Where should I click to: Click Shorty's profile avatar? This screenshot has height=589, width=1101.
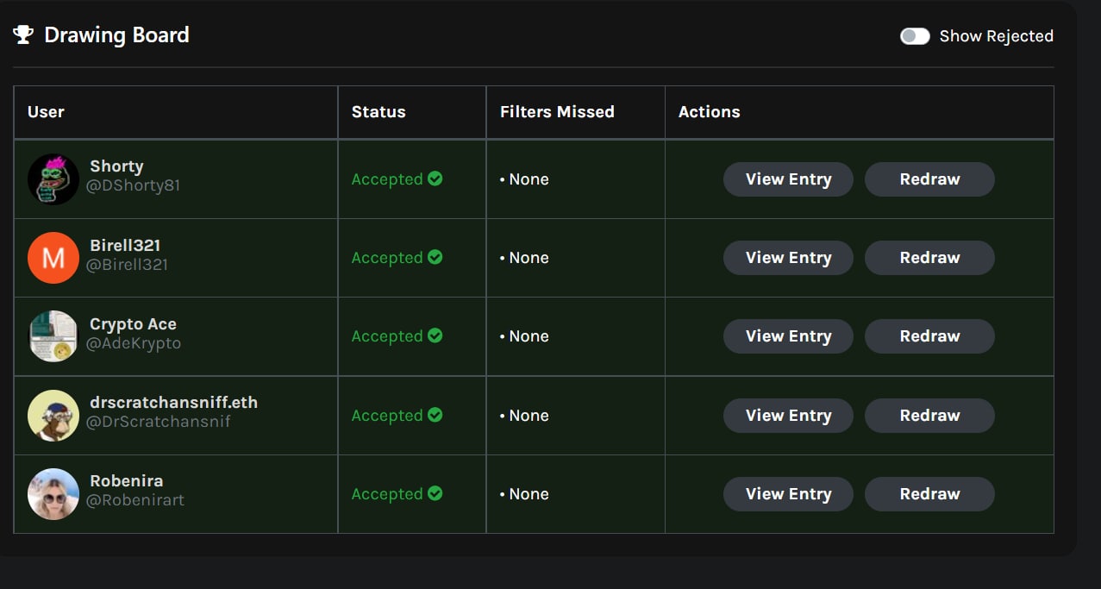(53, 179)
